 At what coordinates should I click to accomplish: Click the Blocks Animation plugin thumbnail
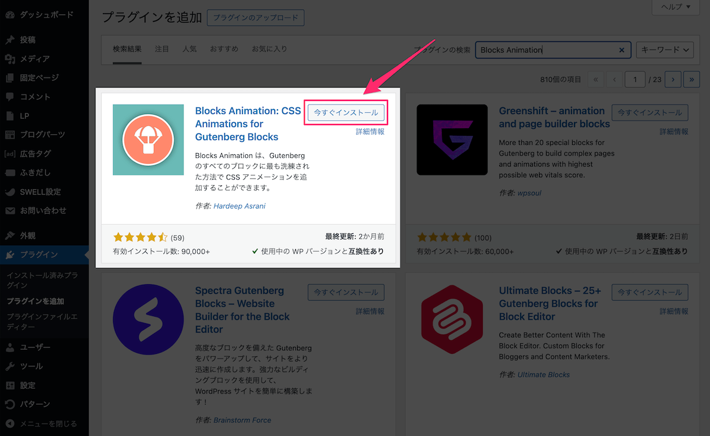pos(148,139)
